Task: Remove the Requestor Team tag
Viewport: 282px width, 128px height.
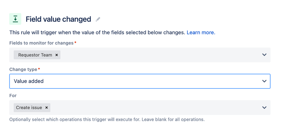Action: [56, 55]
